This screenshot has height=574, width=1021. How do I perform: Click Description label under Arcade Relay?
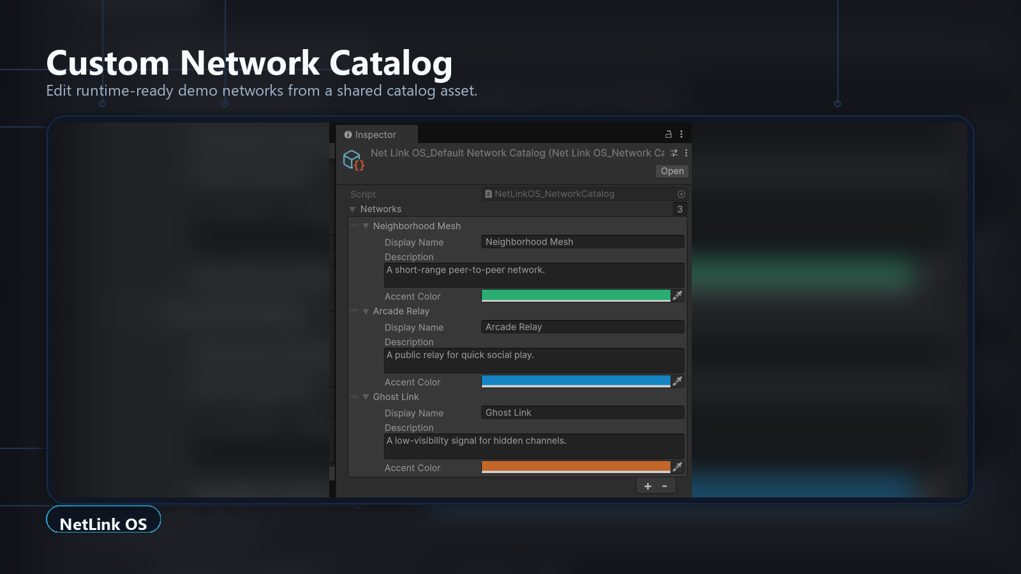[x=409, y=342]
